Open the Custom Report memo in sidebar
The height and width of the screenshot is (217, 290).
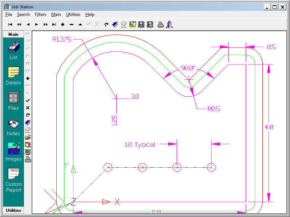13,180
